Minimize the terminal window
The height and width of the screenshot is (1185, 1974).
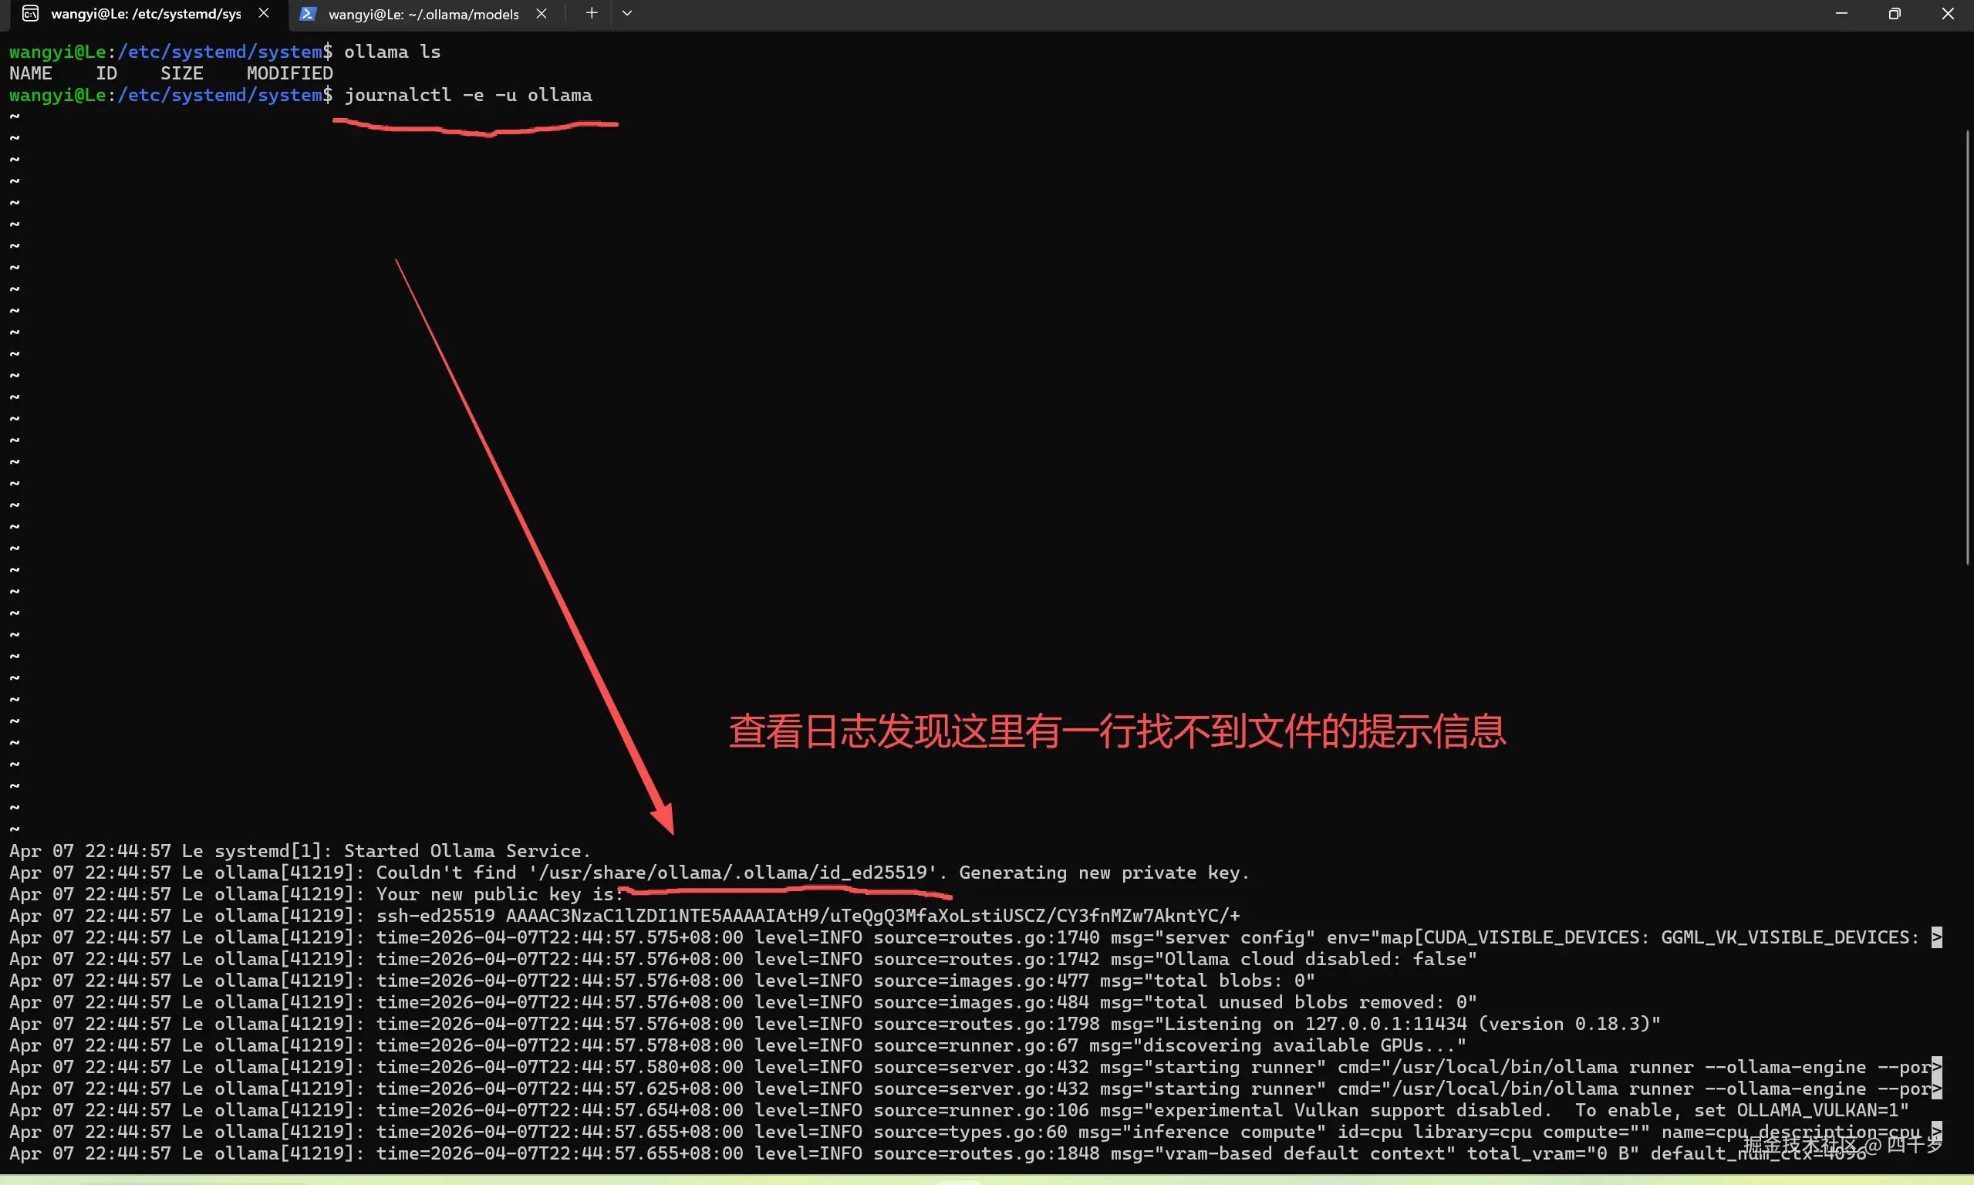(1841, 14)
